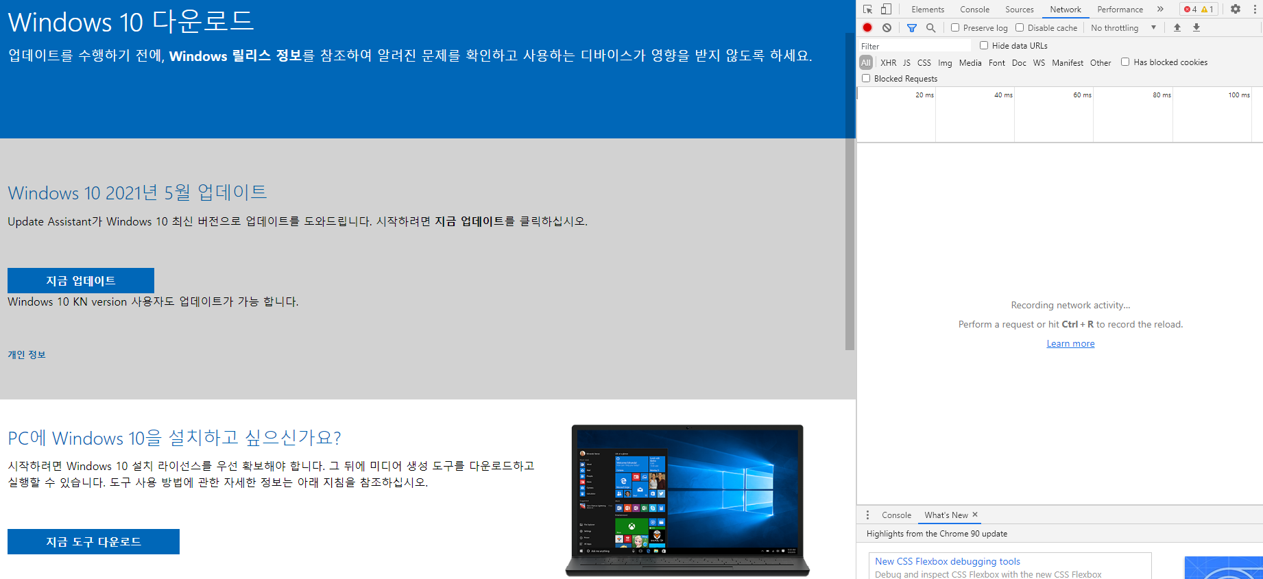Click the 60 ms timeline marker
Image resolution: width=1263 pixels, height=579 pixels.
[1082, 95]
